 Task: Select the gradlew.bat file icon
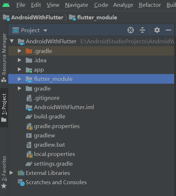pyautogui.click(x=29, y=145)
